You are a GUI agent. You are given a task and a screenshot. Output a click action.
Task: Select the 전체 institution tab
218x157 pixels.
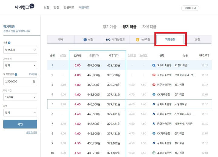click(61, 39)
